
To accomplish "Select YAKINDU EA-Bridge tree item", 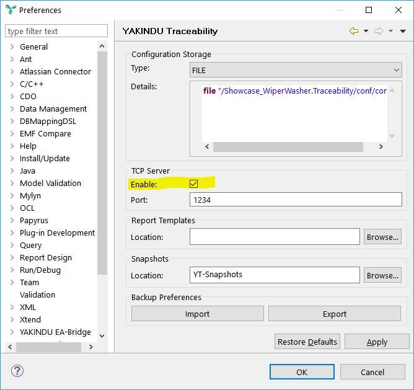I will (55, 332).
